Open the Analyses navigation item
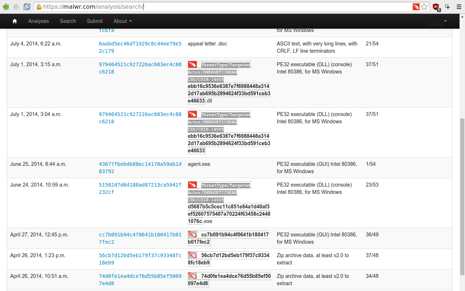 tap(39, 21)
